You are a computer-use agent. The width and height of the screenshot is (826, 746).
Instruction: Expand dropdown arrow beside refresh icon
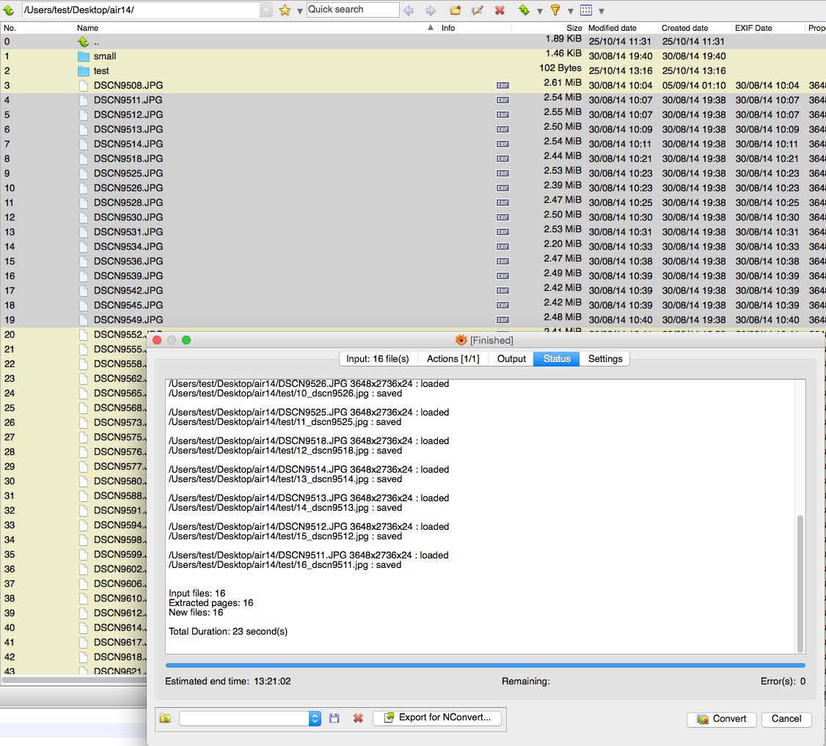[539, 10]
